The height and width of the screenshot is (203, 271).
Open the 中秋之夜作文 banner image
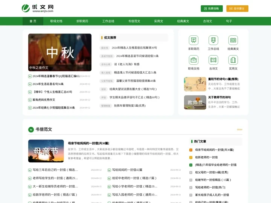60,52
